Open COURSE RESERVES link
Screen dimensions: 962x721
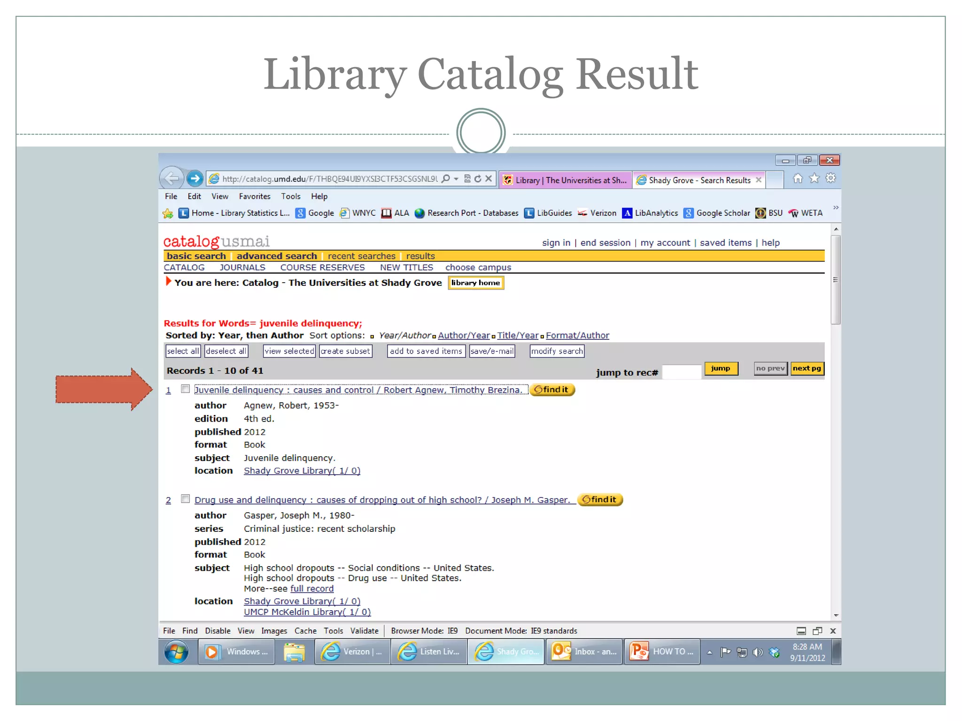322,268
